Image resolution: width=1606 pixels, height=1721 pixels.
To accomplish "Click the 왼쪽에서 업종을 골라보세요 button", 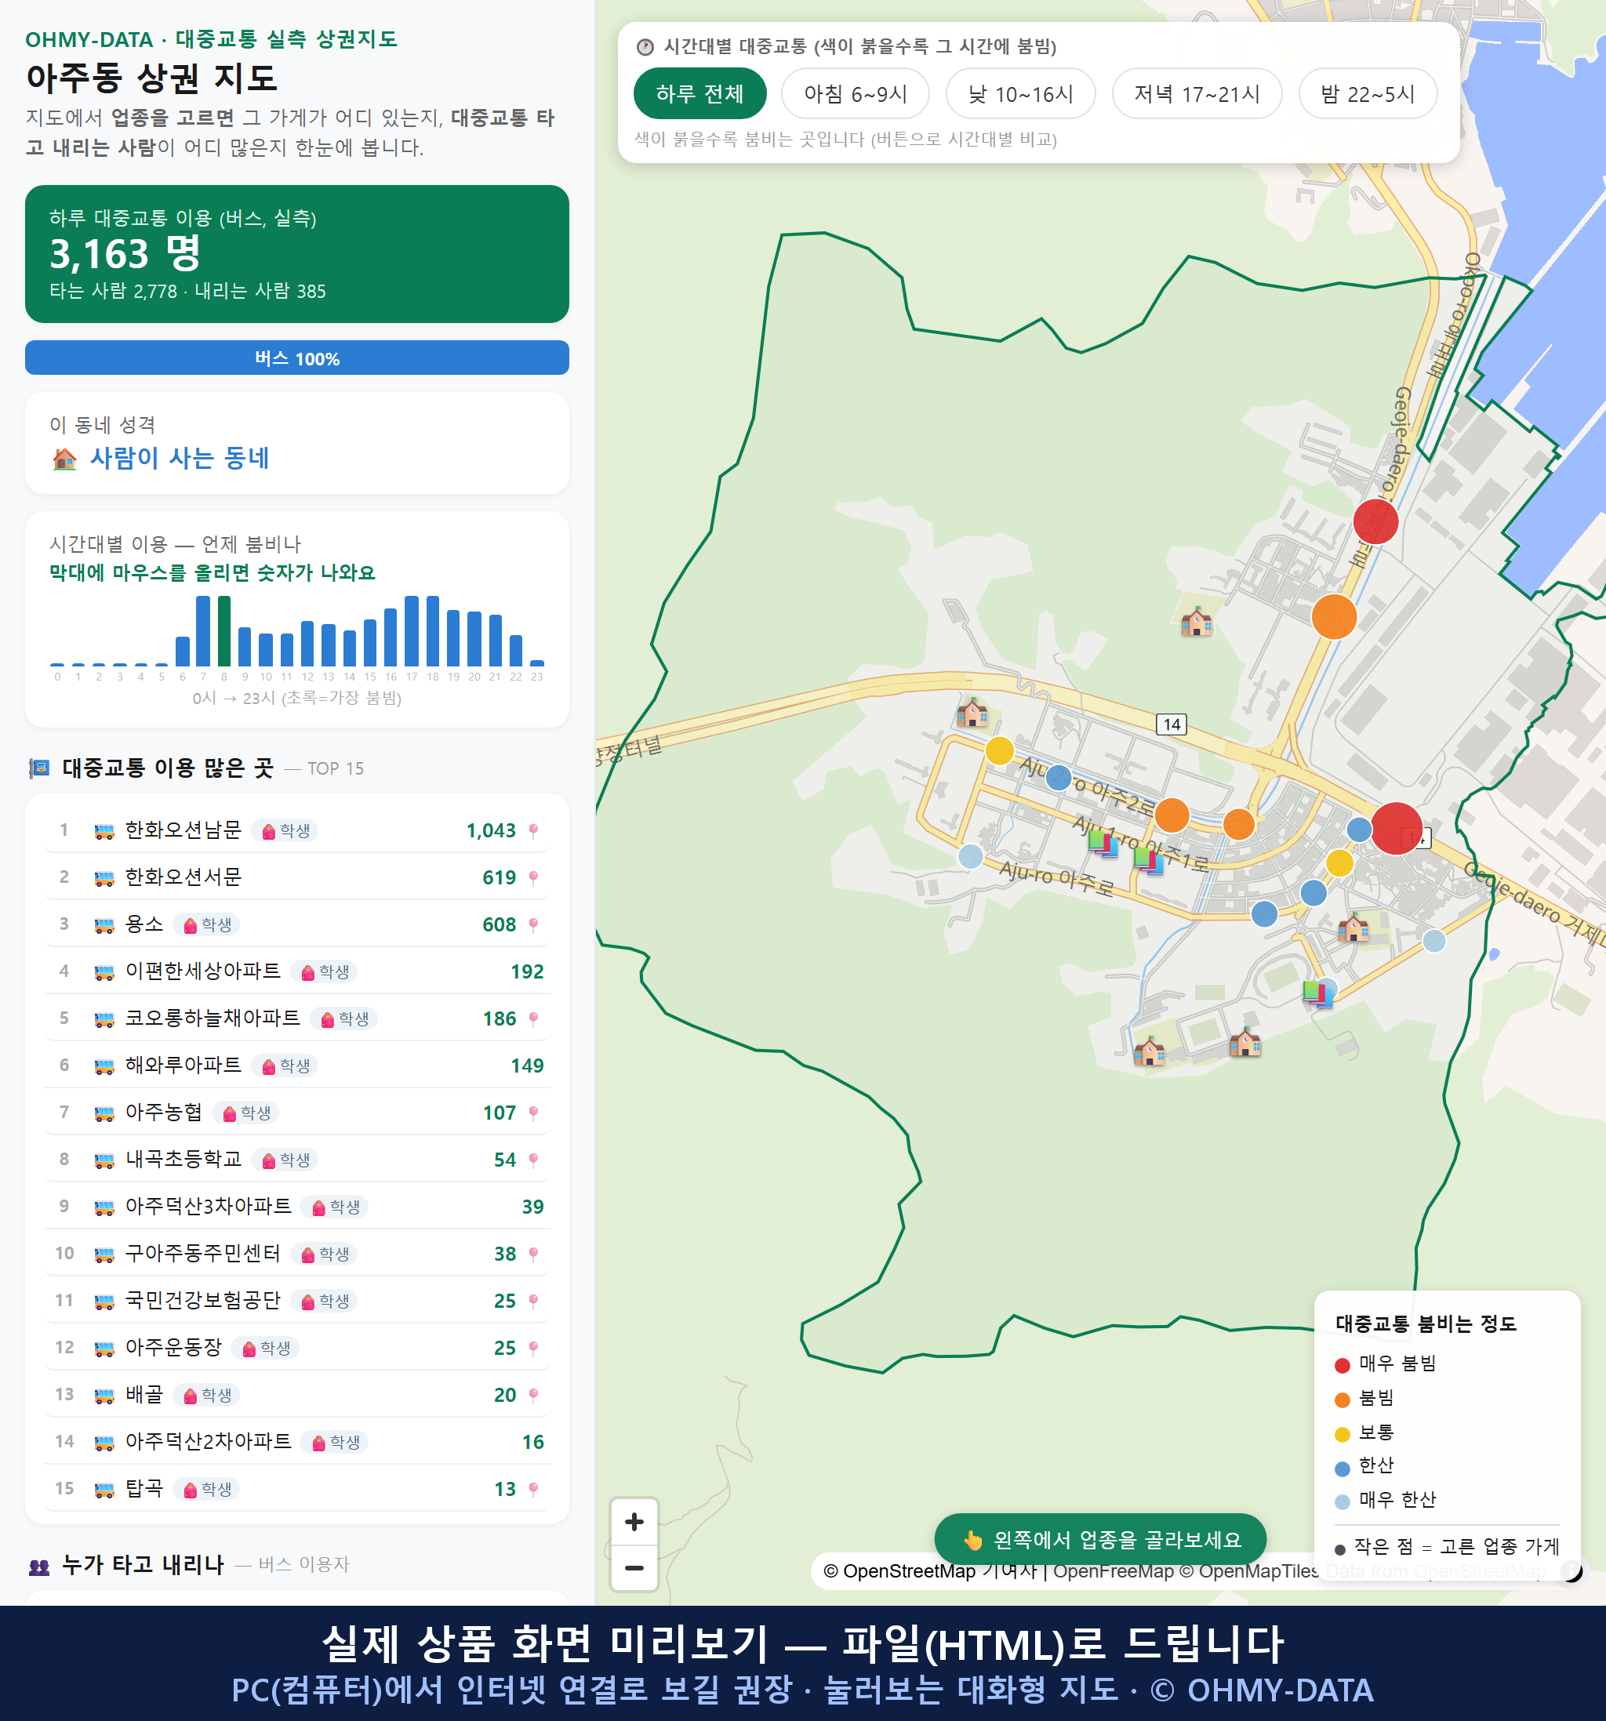I will (1100, 1539).
